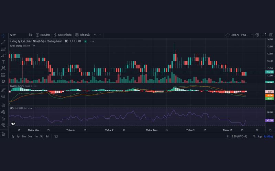Expand more options beside Khối lượng indicator
275x171 pixels.
(x=33, y=45)
